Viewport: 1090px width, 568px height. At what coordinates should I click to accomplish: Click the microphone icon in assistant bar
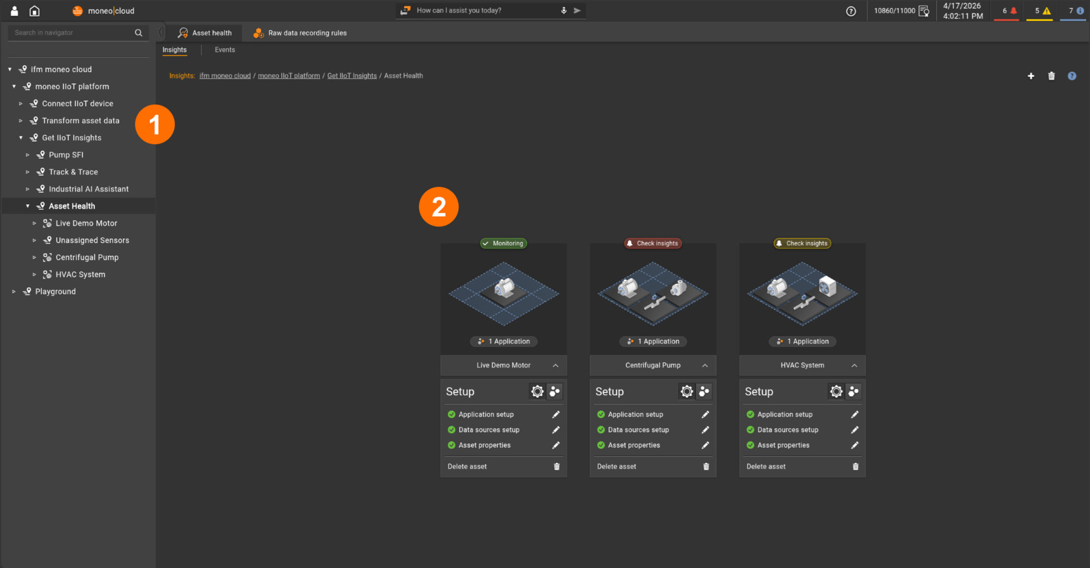(x=563, y=10)
